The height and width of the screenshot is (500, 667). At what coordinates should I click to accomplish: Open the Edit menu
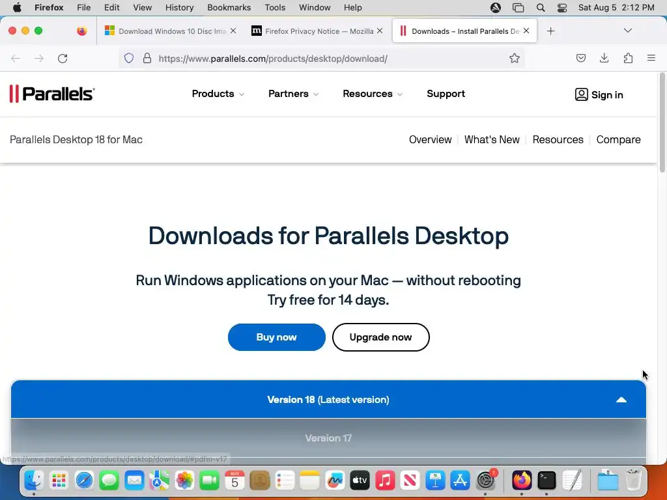coord(111,8)
